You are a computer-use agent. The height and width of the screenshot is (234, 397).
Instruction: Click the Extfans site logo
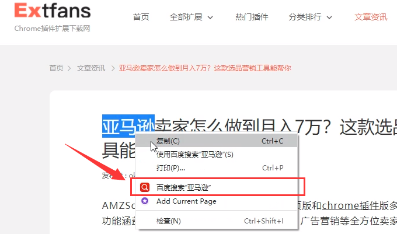[53, 11]
